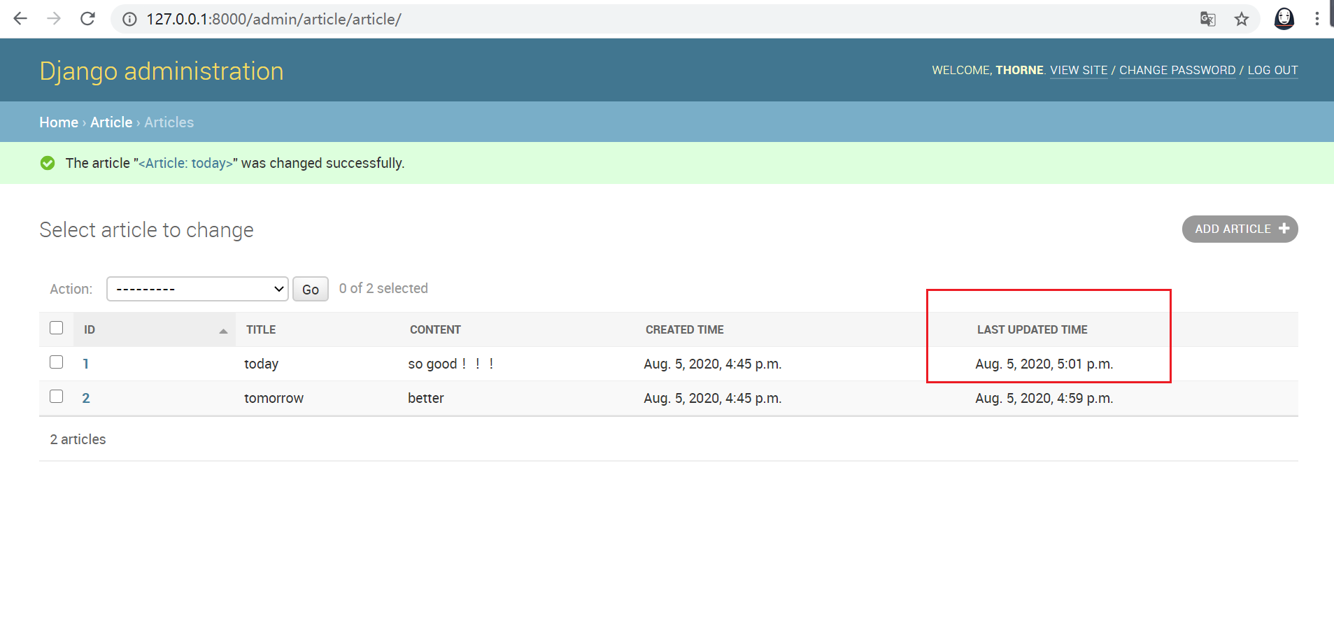Click the 'today' title cell in row 1
The height and width of the screenshot is (640, 1334).
(x=261, y=364)
